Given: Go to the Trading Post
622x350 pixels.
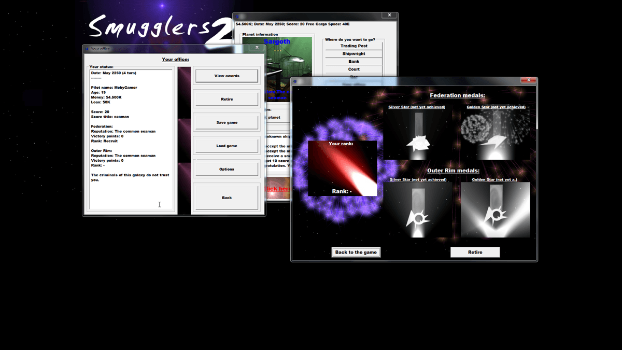Looking at the screenshot, I should 354,46.
